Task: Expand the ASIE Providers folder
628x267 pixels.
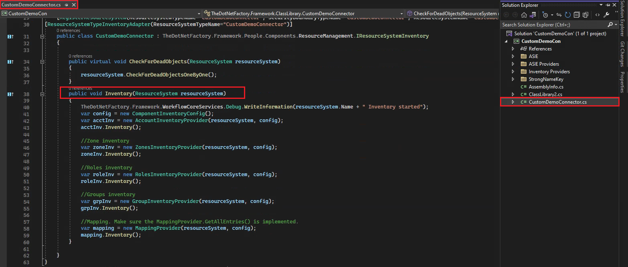Action: click(513, 64)
